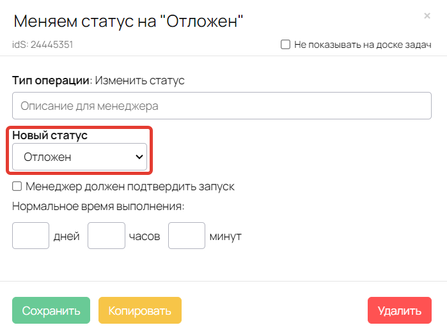Viewport: 447px width, 332px height.
Task: Open the "Новый статус" dropdown
Action: (79, 157)
